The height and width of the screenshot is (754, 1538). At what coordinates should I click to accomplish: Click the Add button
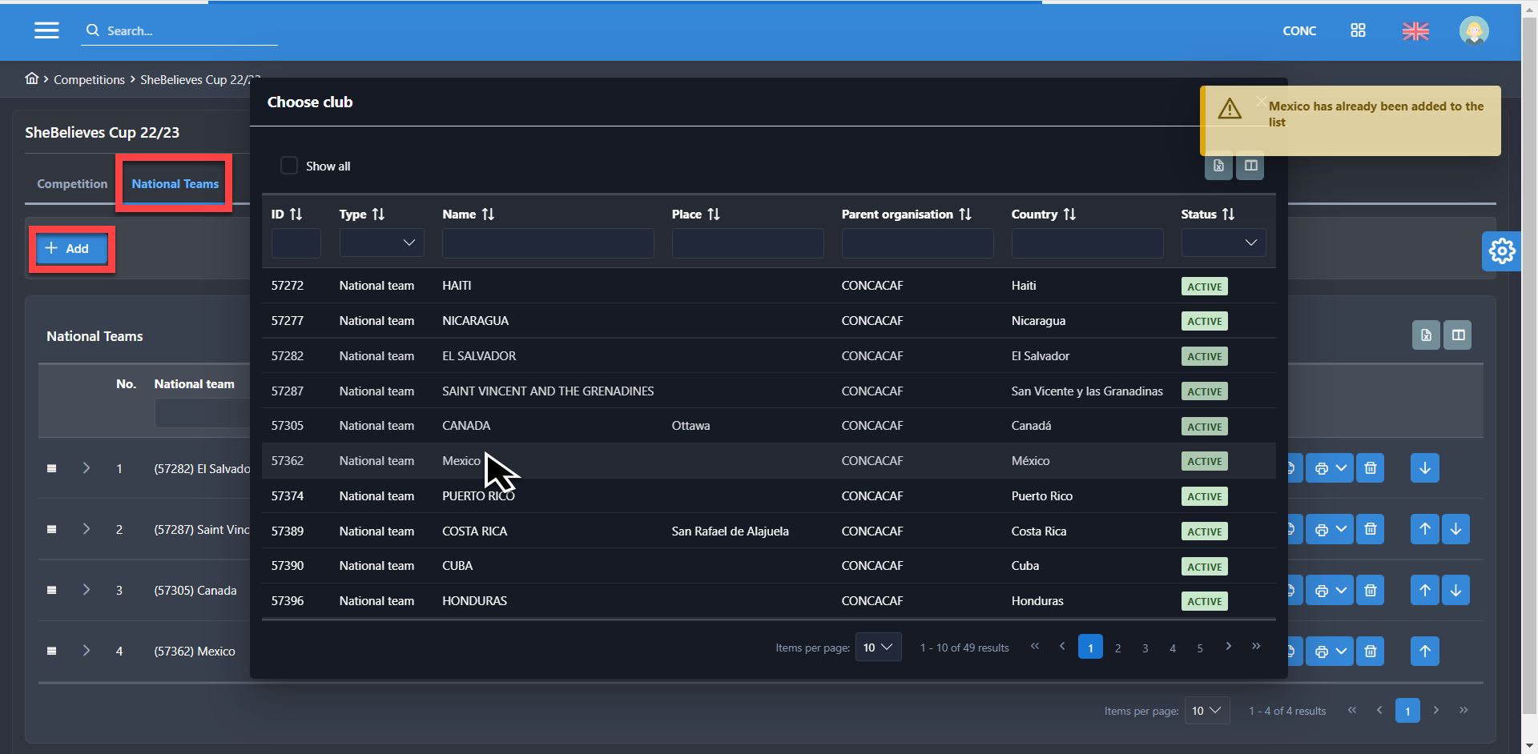point(69,249)
